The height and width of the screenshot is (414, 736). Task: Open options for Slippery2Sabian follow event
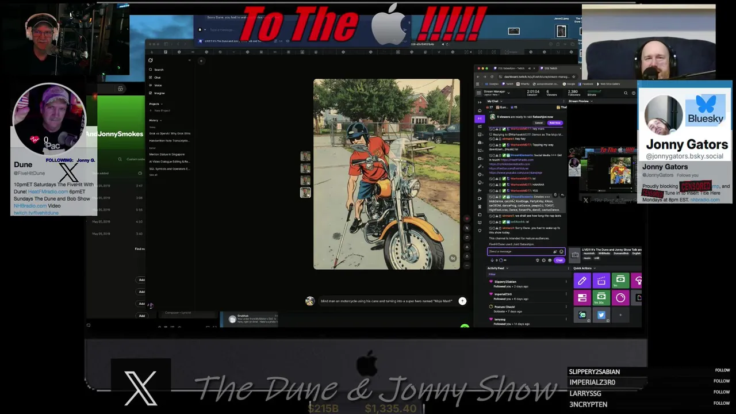[566, 281]
